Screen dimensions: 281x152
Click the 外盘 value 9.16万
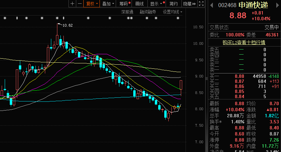[x=237, y=146]
